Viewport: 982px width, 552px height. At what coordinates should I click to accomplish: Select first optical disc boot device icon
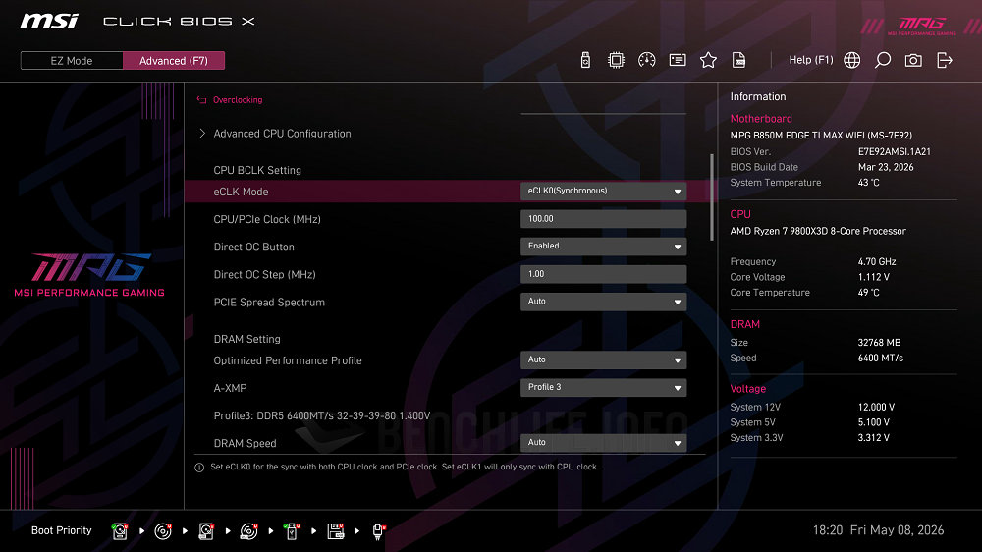163,531
